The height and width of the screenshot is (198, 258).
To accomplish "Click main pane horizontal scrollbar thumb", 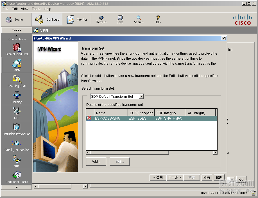I will tap(55, 186).
